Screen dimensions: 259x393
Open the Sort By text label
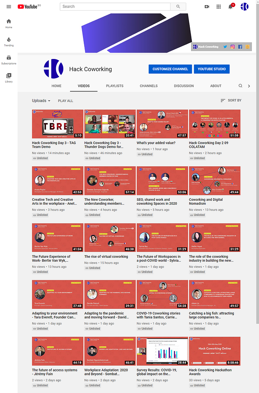(x=234, y=100)
